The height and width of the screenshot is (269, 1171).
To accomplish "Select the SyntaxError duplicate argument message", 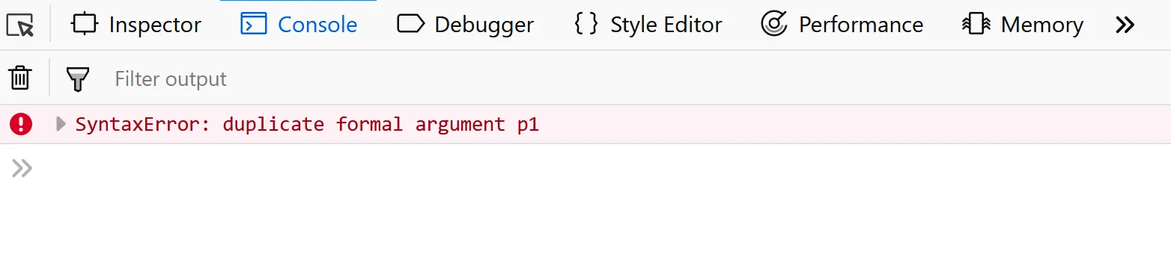I will 307,124.
